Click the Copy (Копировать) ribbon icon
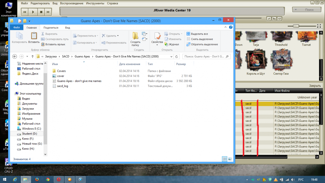 [19, 37]
